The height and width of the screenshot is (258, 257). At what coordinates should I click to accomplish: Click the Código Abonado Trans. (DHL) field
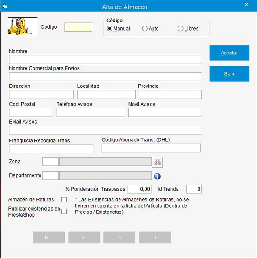151,148
